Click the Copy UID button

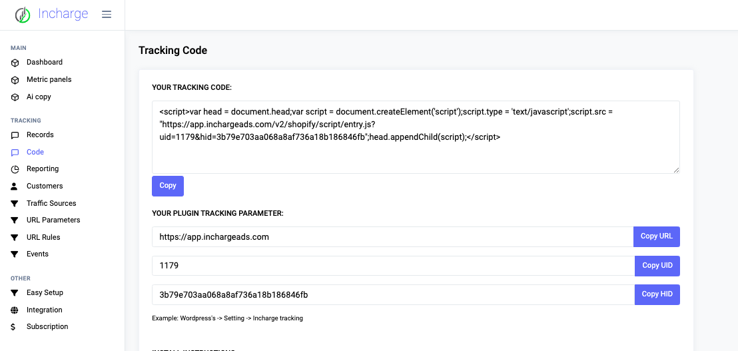[657, 266]
